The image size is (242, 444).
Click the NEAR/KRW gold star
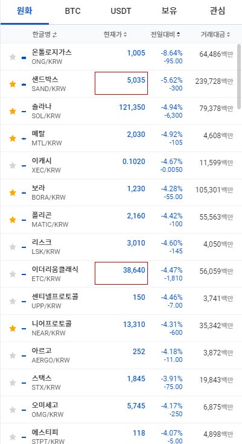pos(13,328)
